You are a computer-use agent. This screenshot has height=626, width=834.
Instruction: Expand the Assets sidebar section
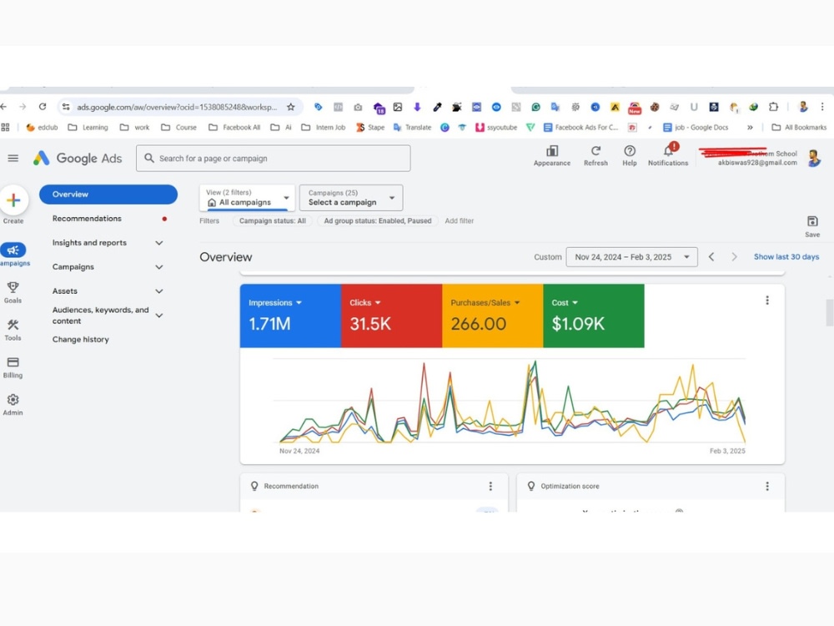[159, 291]
